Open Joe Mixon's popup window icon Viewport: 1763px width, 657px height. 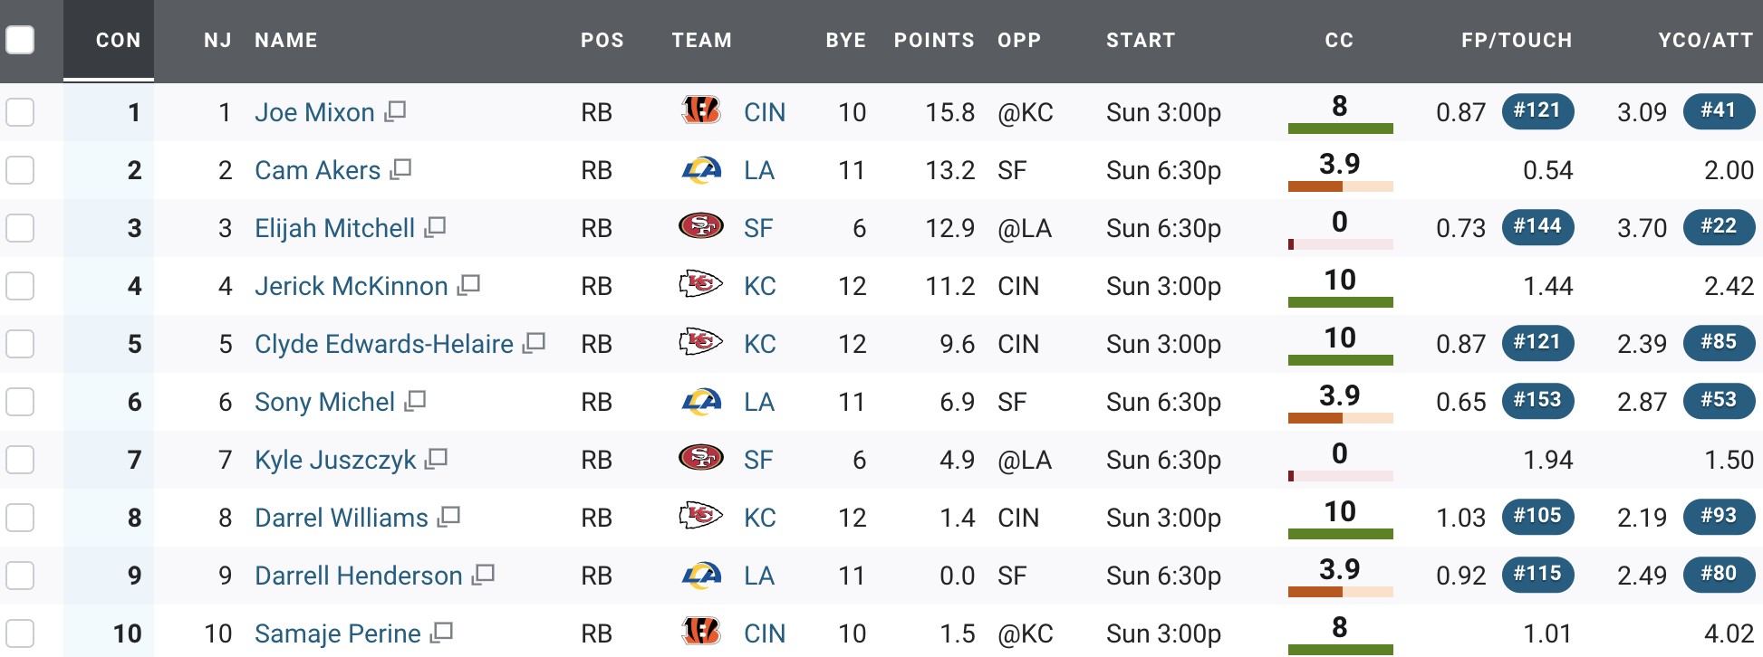[x=395, y=111]
